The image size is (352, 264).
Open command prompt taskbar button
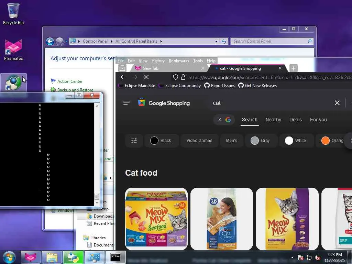click(116, 257)
